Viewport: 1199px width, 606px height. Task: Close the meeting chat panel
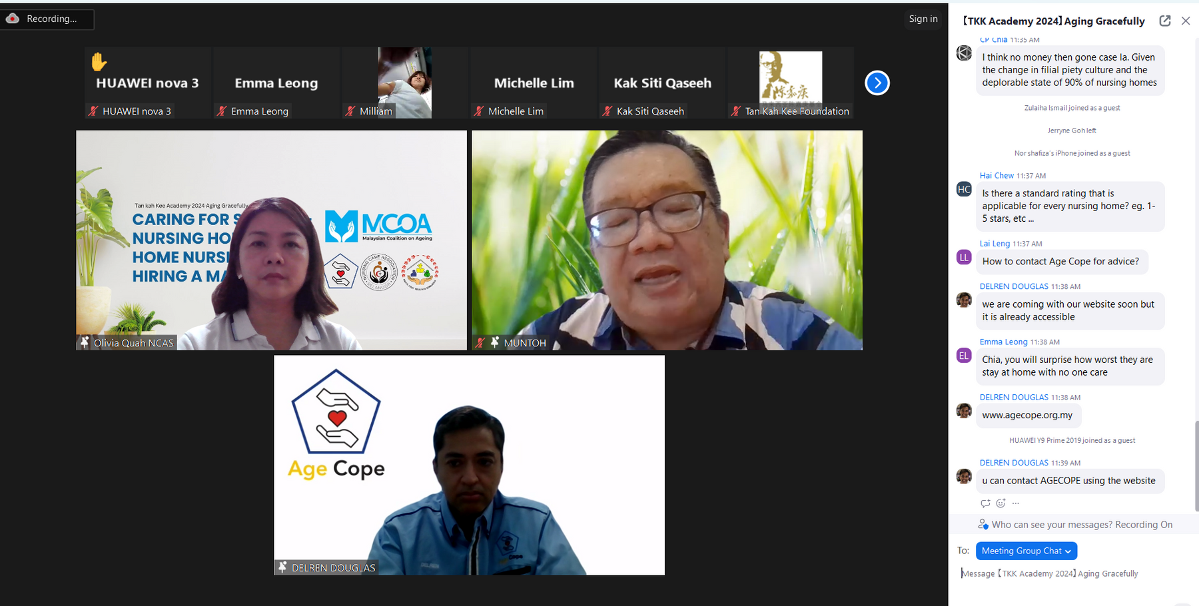[1186, 21]
